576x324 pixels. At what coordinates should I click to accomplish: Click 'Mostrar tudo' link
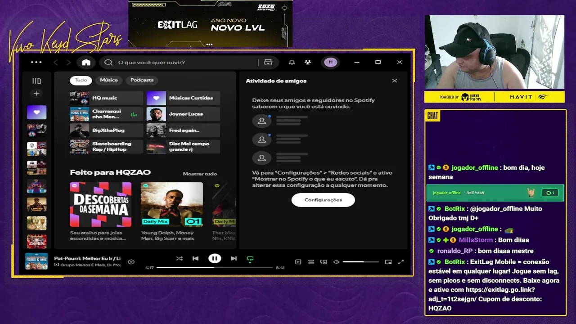tap(200, 174)
